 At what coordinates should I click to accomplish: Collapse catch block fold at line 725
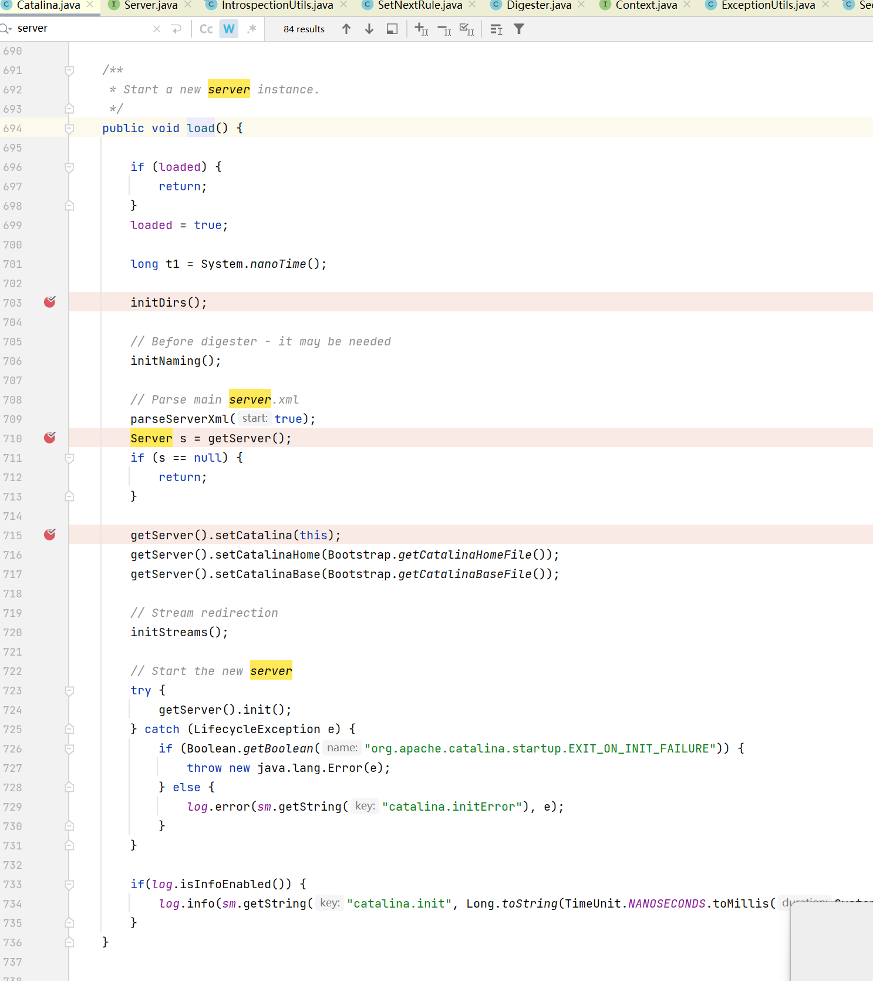point(69,730)
